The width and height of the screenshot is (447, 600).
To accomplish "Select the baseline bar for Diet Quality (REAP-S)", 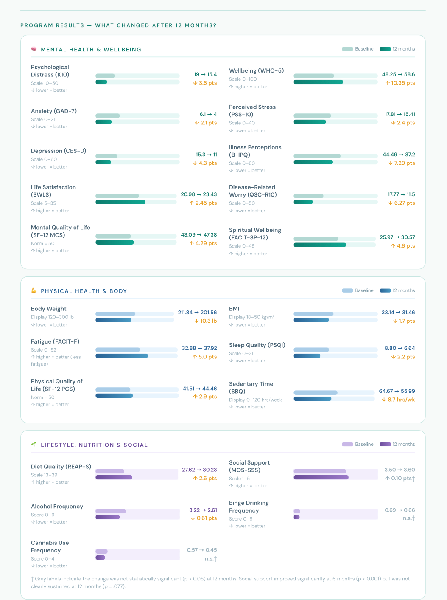I will point(110,471).
